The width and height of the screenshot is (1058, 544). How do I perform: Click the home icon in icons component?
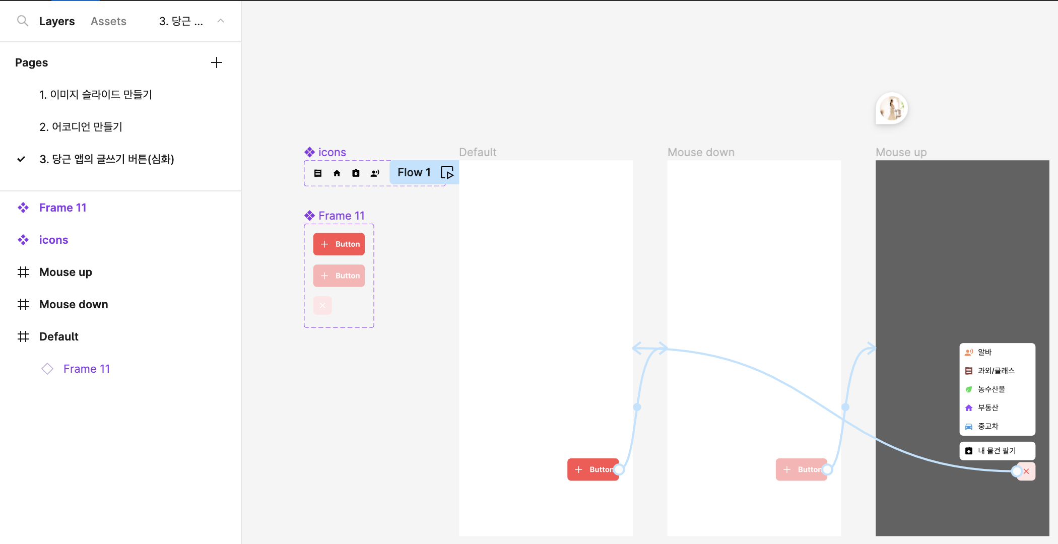(x=337, y=173)
